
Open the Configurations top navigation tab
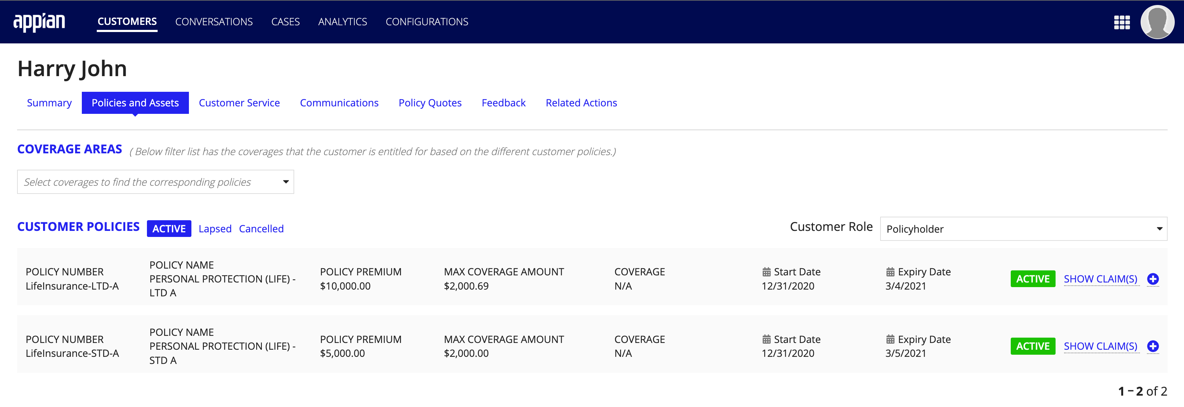tap(427, 22)
